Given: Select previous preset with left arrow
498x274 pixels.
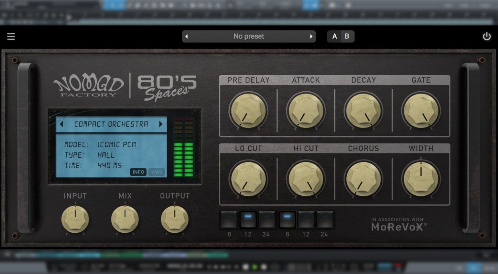Looking at the screenshot, I should pos(187,36).
